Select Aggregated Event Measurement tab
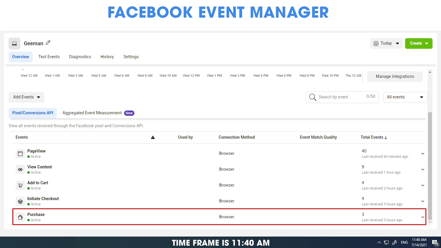Viewport: 441px width, 248px height. [x=92, y=113]
